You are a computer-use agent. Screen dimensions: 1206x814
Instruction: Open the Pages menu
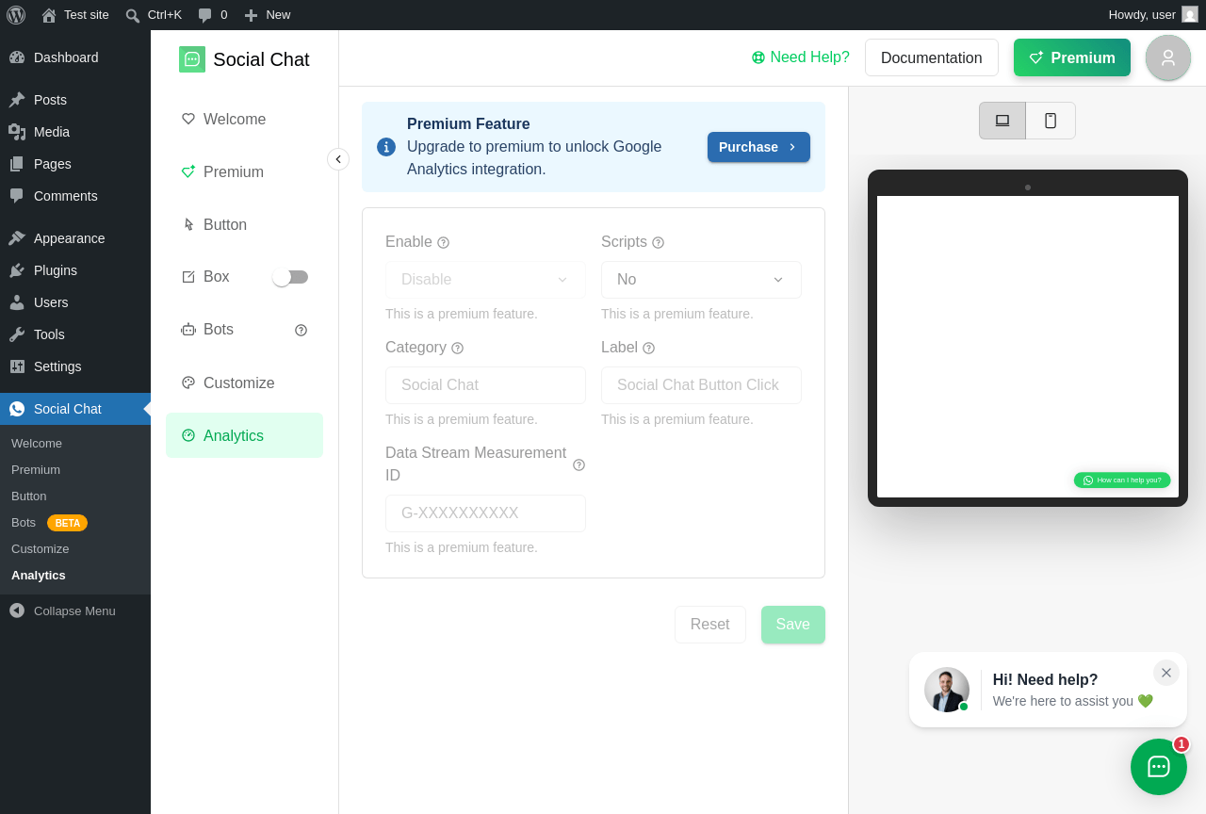(x=75, y=164)
